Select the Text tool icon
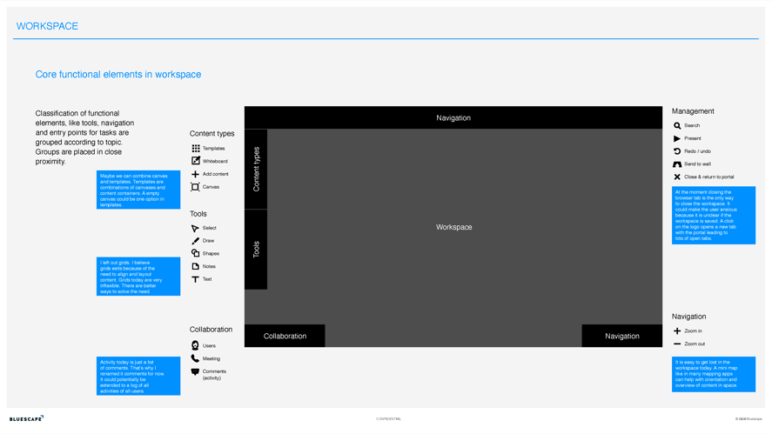 pos(196,279)
